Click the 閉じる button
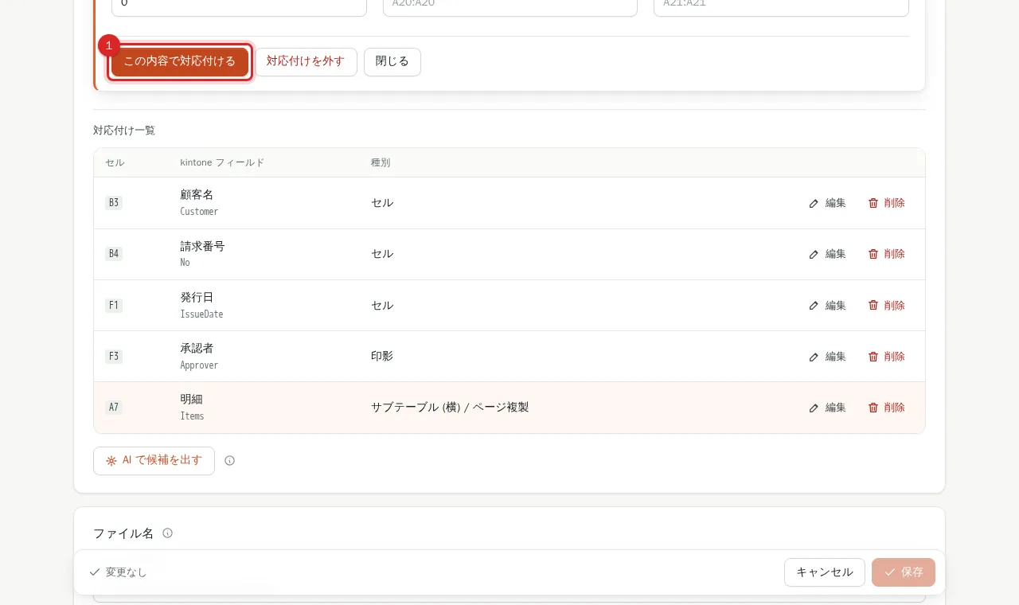This screenshot has height=605, width=1019. [392, 61]
